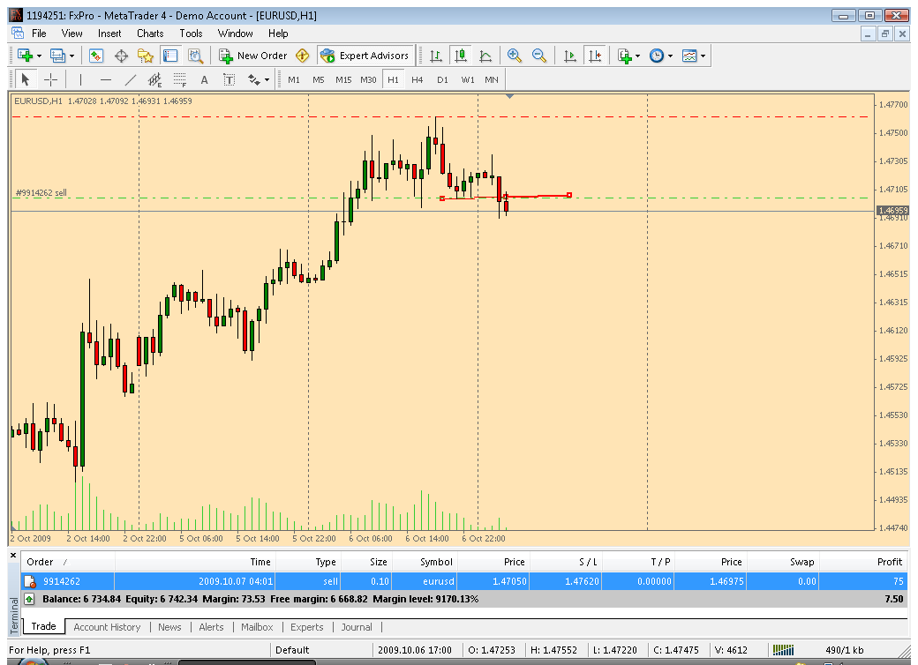Open the View menu

click(x=72, y=34)
